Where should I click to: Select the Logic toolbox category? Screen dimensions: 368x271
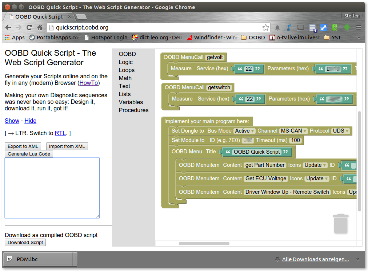point(126,62)
